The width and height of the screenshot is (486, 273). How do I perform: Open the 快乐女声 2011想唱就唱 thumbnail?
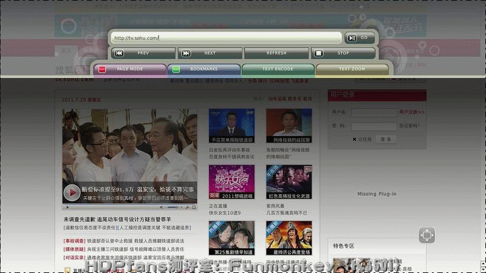(x=231, y=182)
